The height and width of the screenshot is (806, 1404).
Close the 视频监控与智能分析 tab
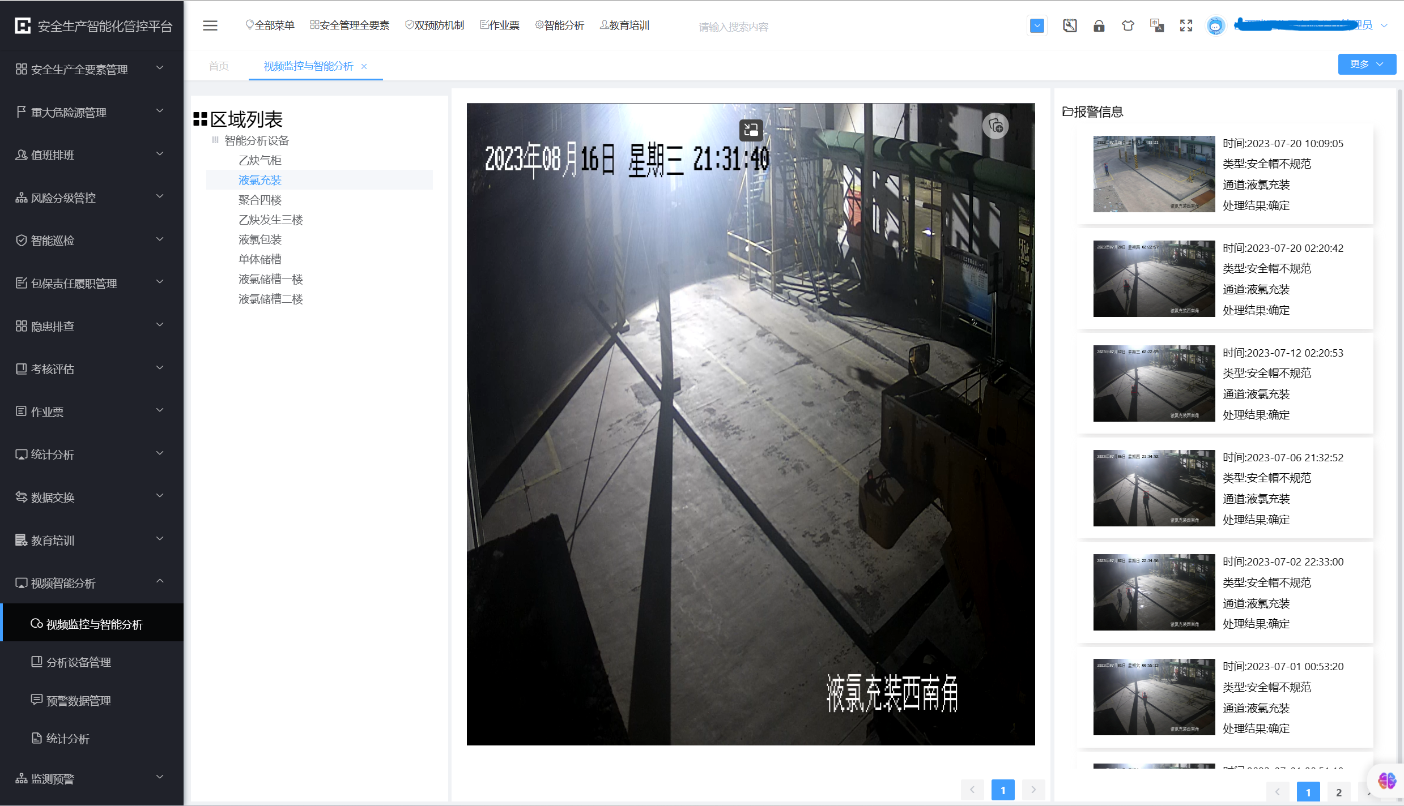(364, 66)
